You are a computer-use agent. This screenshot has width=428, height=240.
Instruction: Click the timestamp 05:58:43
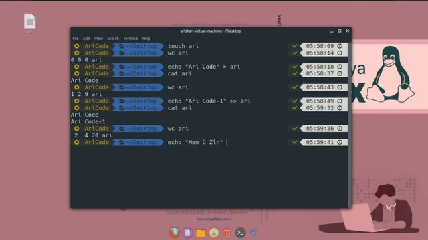point(320,87)
